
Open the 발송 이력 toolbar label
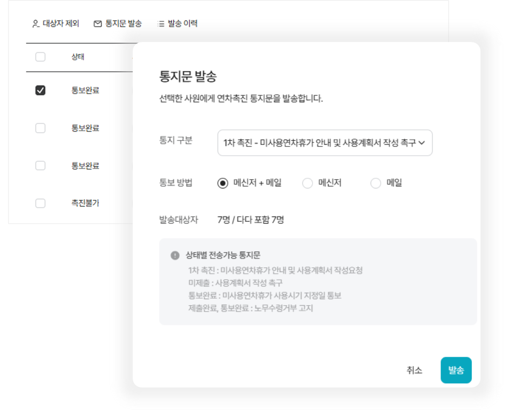coord(182,24)
